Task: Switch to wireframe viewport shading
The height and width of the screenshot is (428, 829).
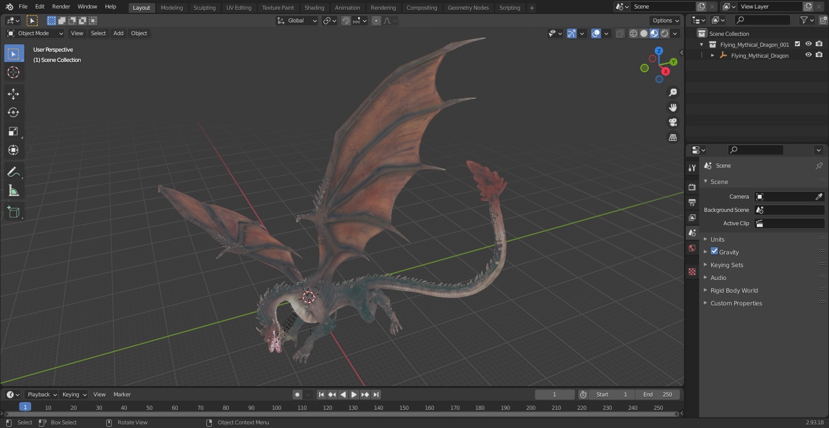Action: click(634, 33)
